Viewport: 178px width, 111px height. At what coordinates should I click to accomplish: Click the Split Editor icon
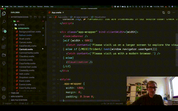click(169, 12)
